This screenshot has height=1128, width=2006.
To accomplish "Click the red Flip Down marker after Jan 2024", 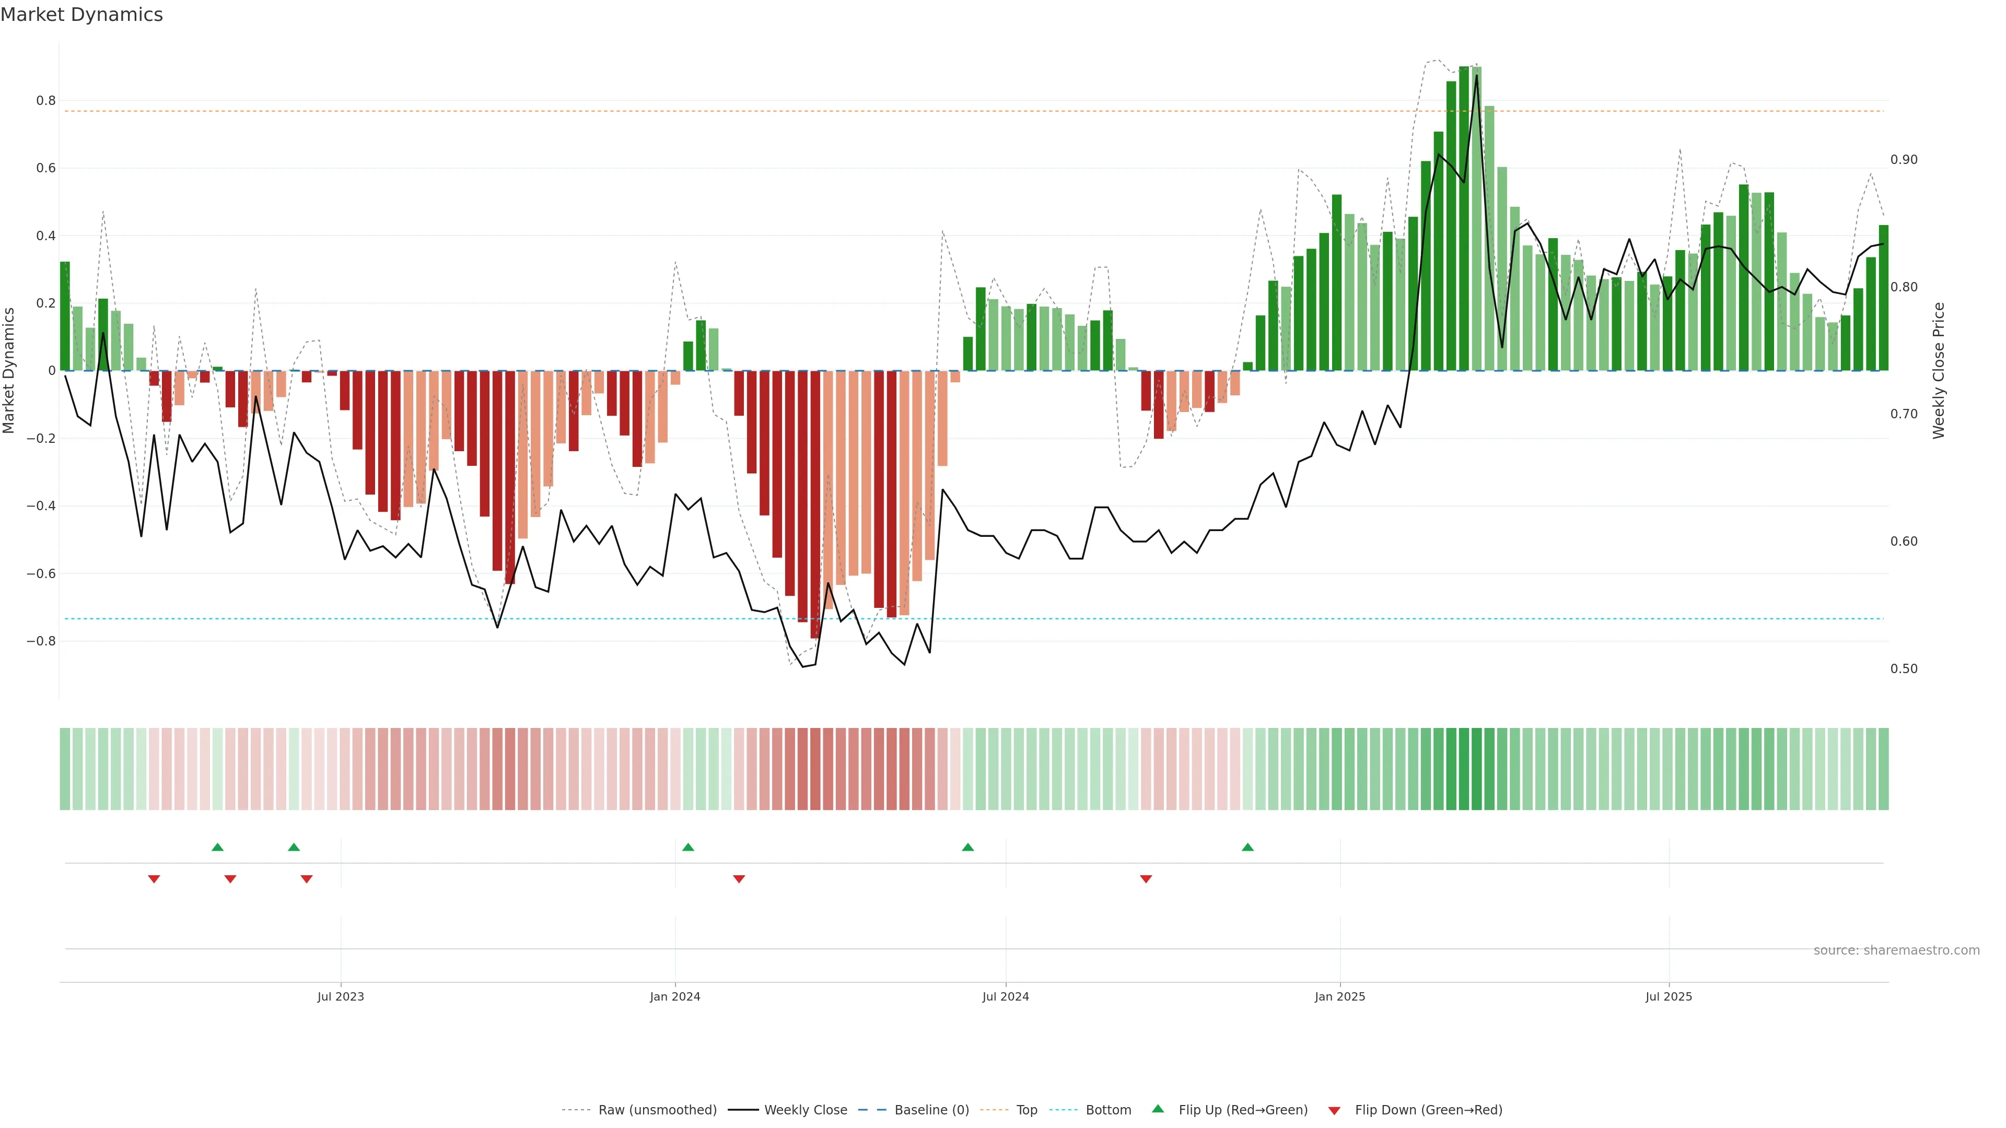I will [739, 879].
